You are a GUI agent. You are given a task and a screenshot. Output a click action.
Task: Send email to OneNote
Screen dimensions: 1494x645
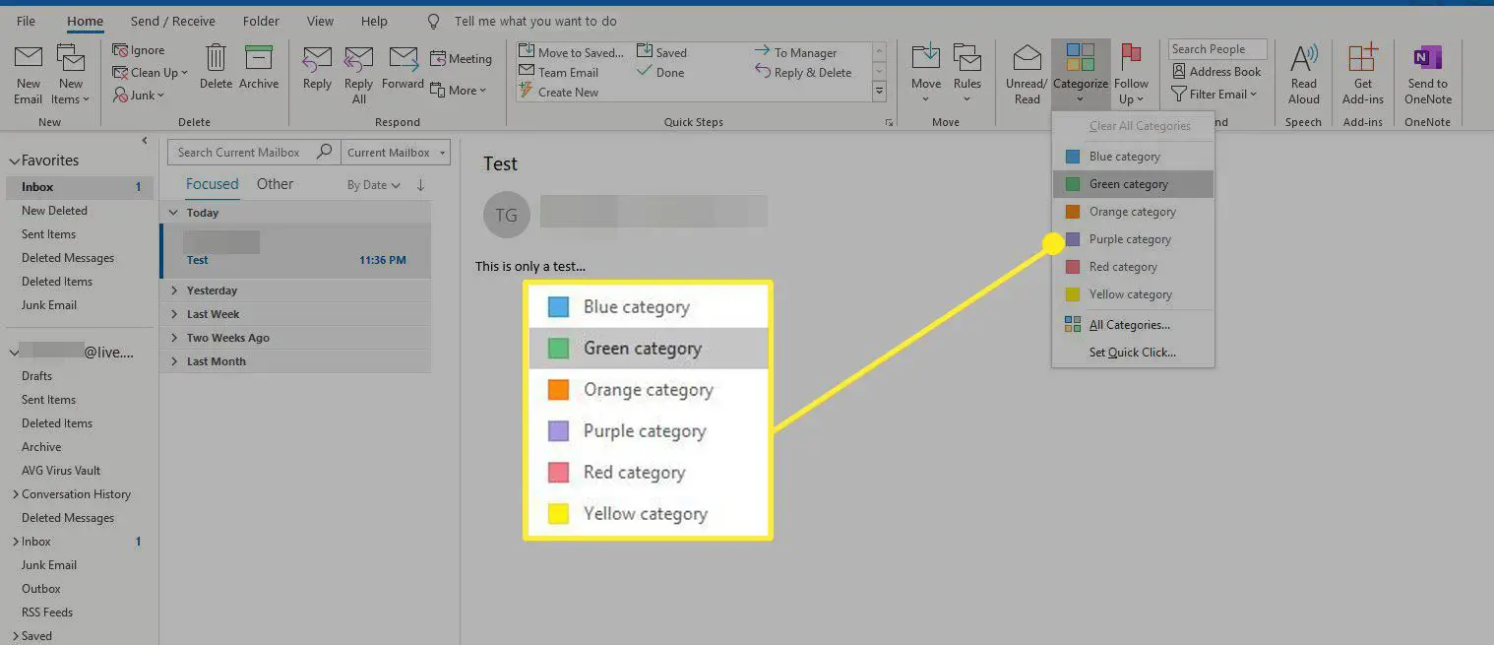point(1427,69)
